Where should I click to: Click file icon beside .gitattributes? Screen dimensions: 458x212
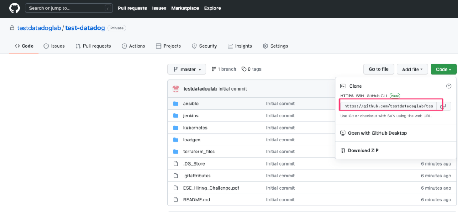(x=176, y=176)
